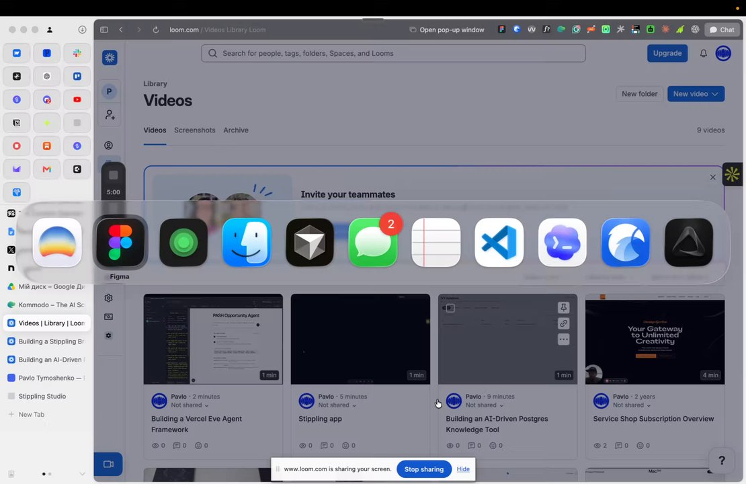Image resolution: width=746 pixels, height=484 pixels.
Task: Copy link icon on the Postgres video thumbnail
Action: [563, 323]
